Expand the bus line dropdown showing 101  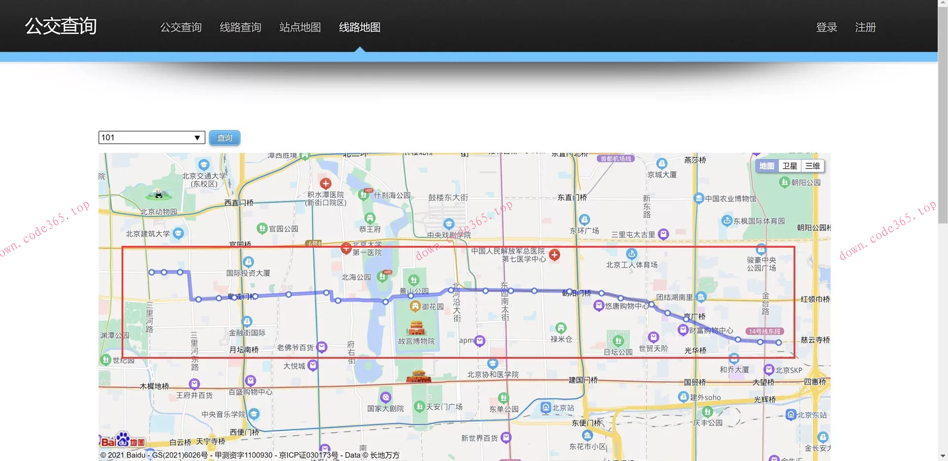pos(152,137)
